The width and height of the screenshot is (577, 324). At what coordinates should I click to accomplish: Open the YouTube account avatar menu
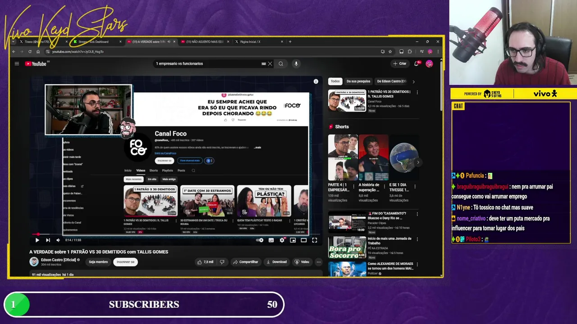click(x=429, y=63)
